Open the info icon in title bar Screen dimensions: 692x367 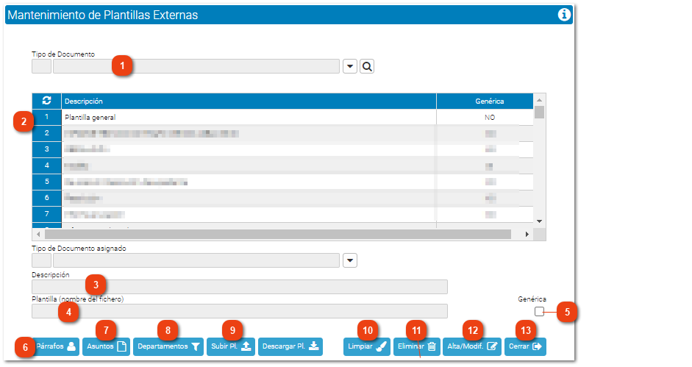tap(563, 15)
